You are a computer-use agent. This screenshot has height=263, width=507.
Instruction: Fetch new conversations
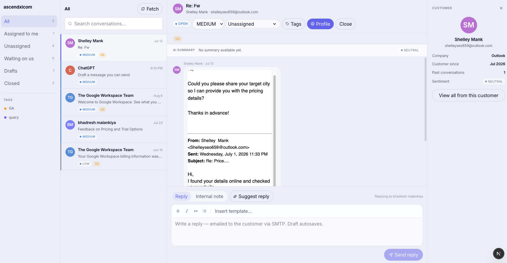(150, 9)
